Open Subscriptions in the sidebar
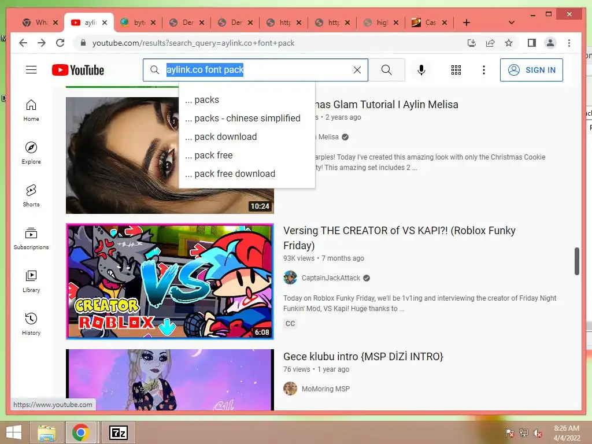 tap(31, 238)
